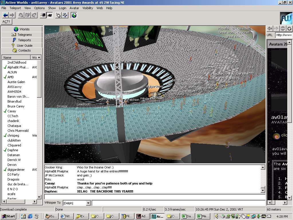Click the web panel back arrow
This screenshot has height=220, width=293.
point(270,28)
